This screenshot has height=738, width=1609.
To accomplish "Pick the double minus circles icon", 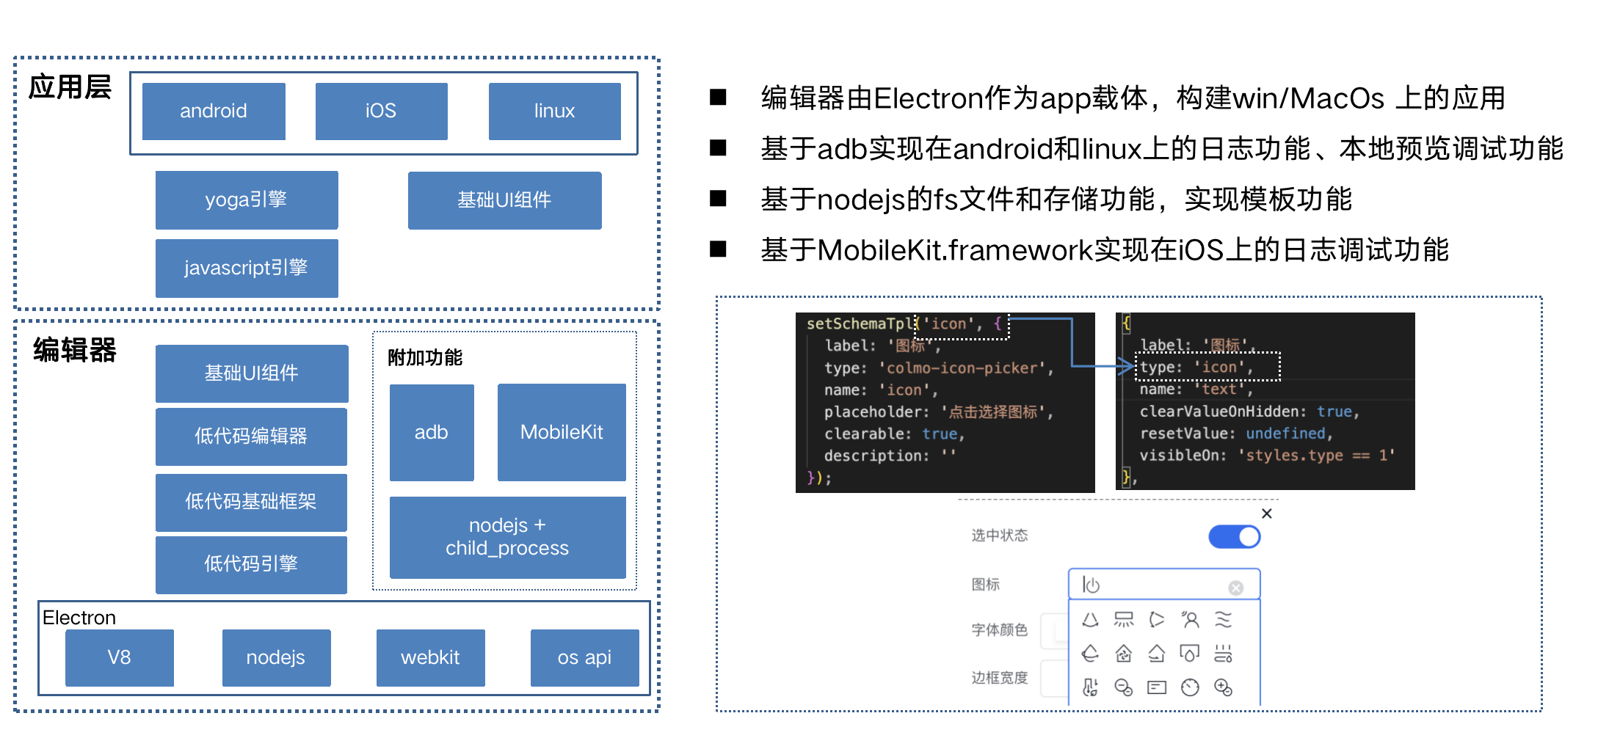I will [x=1124, y=687].
